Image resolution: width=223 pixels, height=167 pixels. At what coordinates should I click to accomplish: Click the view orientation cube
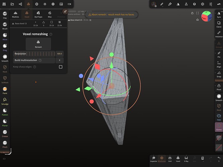coord(207,16)
